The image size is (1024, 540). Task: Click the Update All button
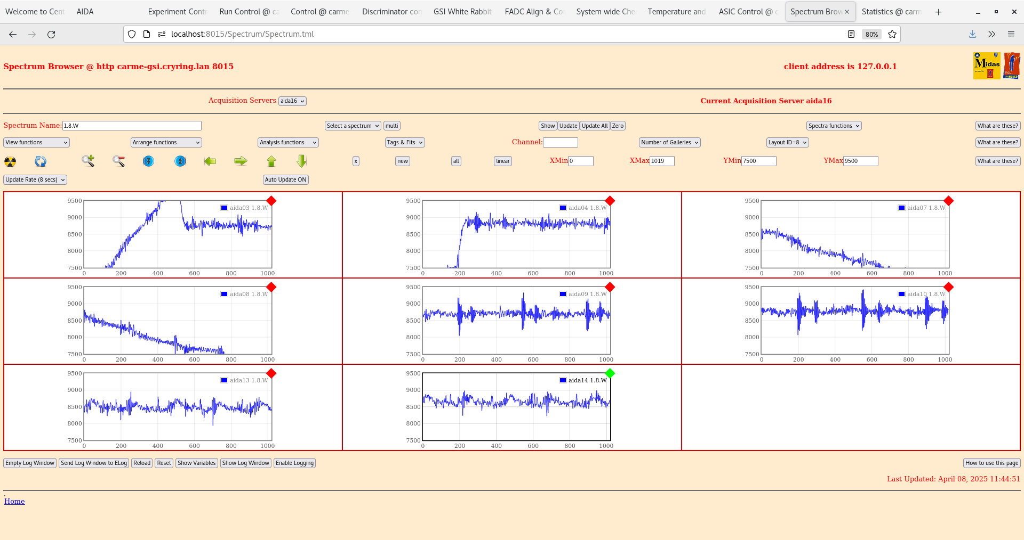(x=595, y=126)
